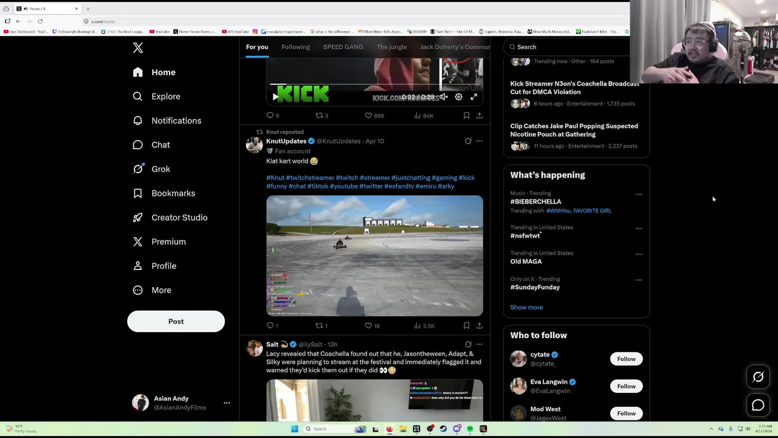The width and height of the screenshot is (778, 438).
Task: Click Show more under What's happening
Action: coord(526,307)
